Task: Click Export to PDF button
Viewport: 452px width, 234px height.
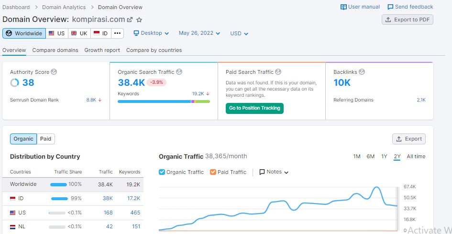Action: [408, 20]
